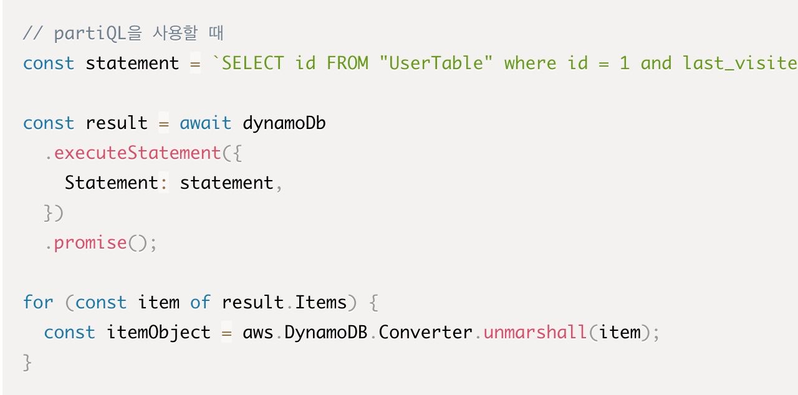Viewport: 798px width, 395px height.
Task: Click the 'Converter' class name
Action: pyautogui.click(x=425, y=333)
